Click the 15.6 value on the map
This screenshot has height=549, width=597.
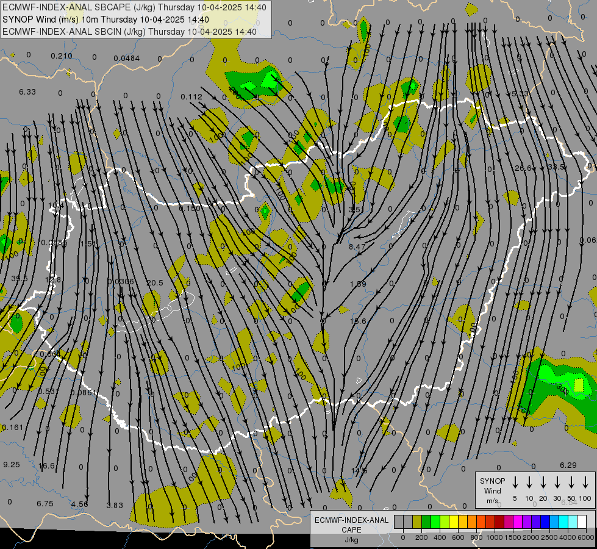pos(358,321)
